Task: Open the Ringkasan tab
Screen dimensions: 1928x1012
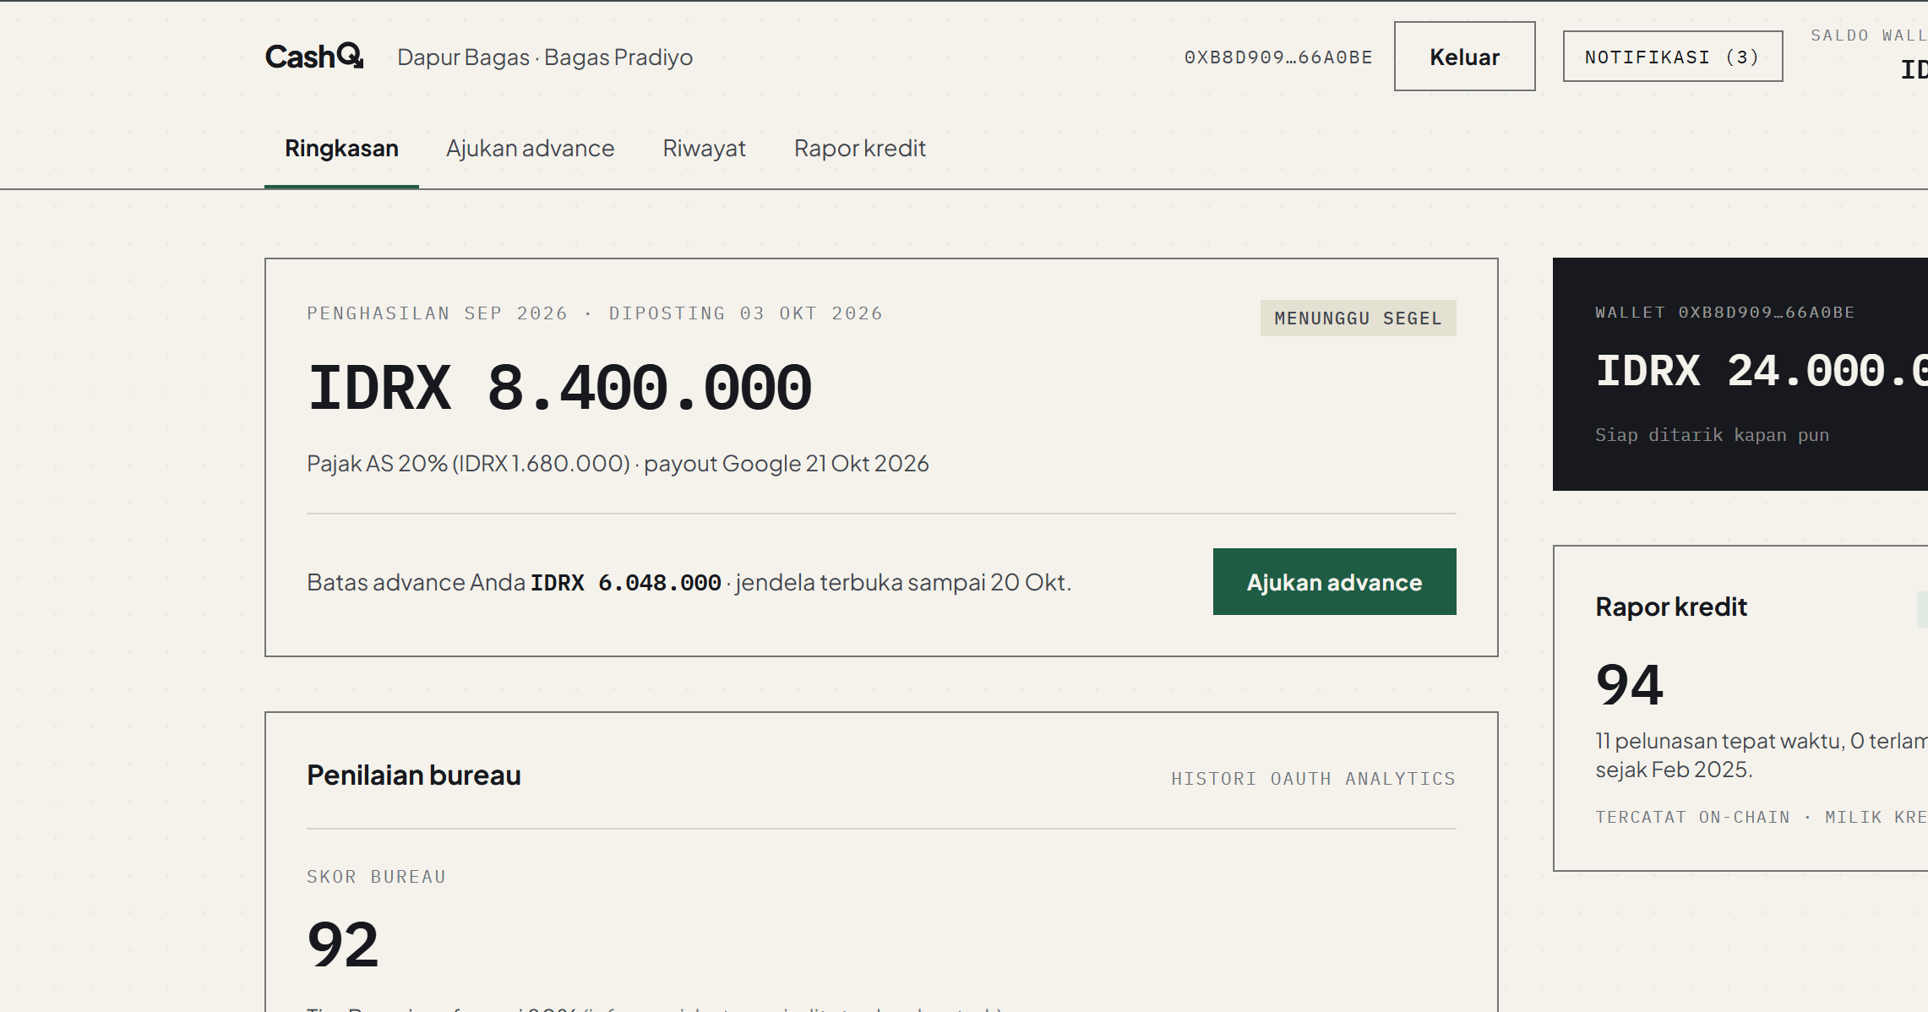Action: [341, 148]
